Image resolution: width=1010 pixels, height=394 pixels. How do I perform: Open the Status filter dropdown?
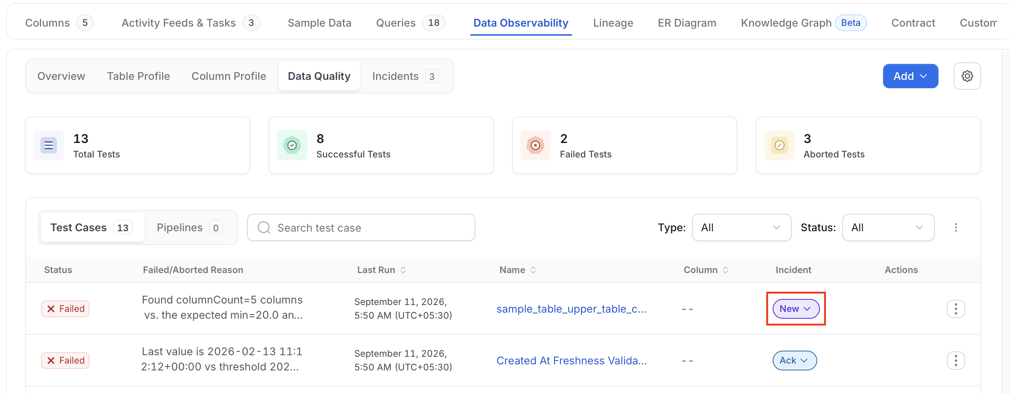tap(888, 227)
